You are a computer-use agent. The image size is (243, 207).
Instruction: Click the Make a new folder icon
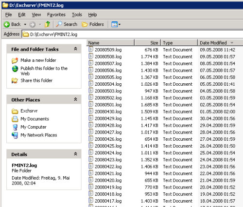tap(15, 60)
